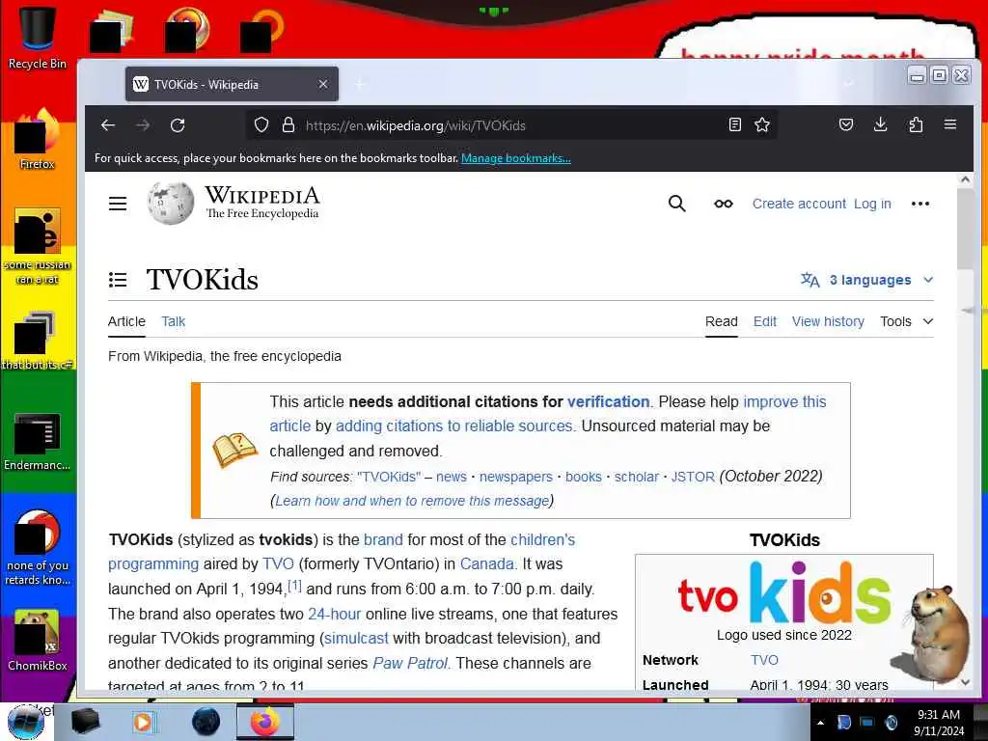This screenshot has height=741, width=988.
Task: Click the Manage bookmarks link
Action: (x=515, y=158)
